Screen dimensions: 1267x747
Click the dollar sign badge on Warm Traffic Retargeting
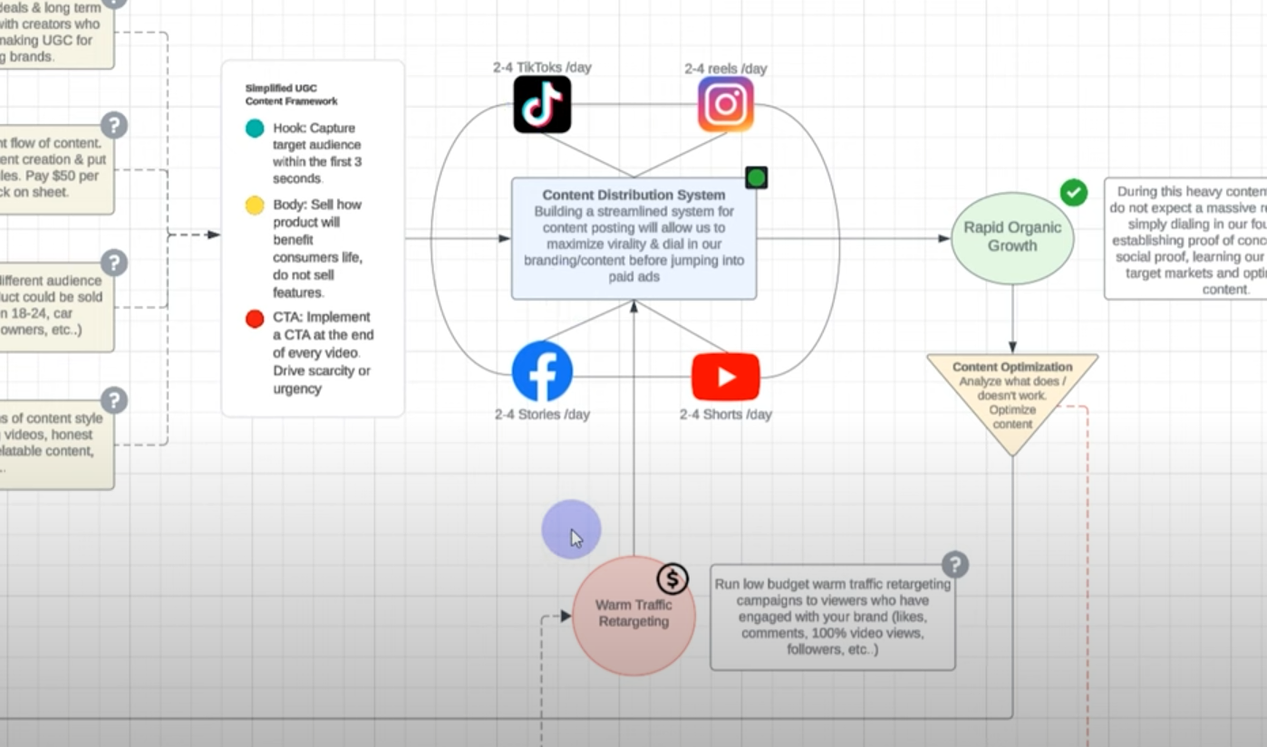[x=672, y=579]
